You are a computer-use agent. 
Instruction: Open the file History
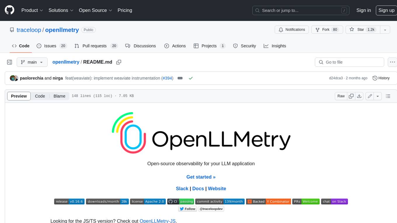[x=381, y=78]
